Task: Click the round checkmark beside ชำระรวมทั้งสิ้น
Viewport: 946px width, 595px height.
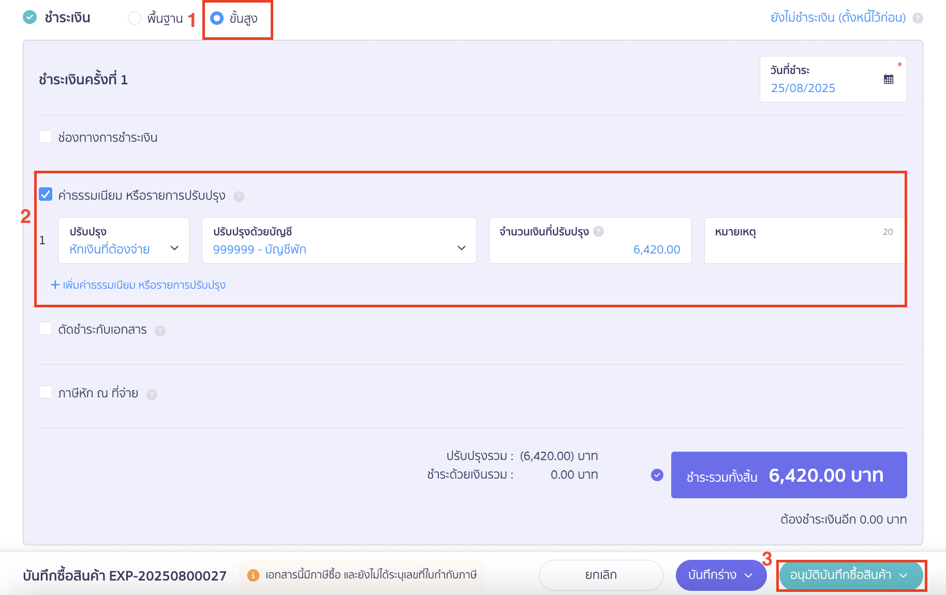Action: click(x=657, y=475)
